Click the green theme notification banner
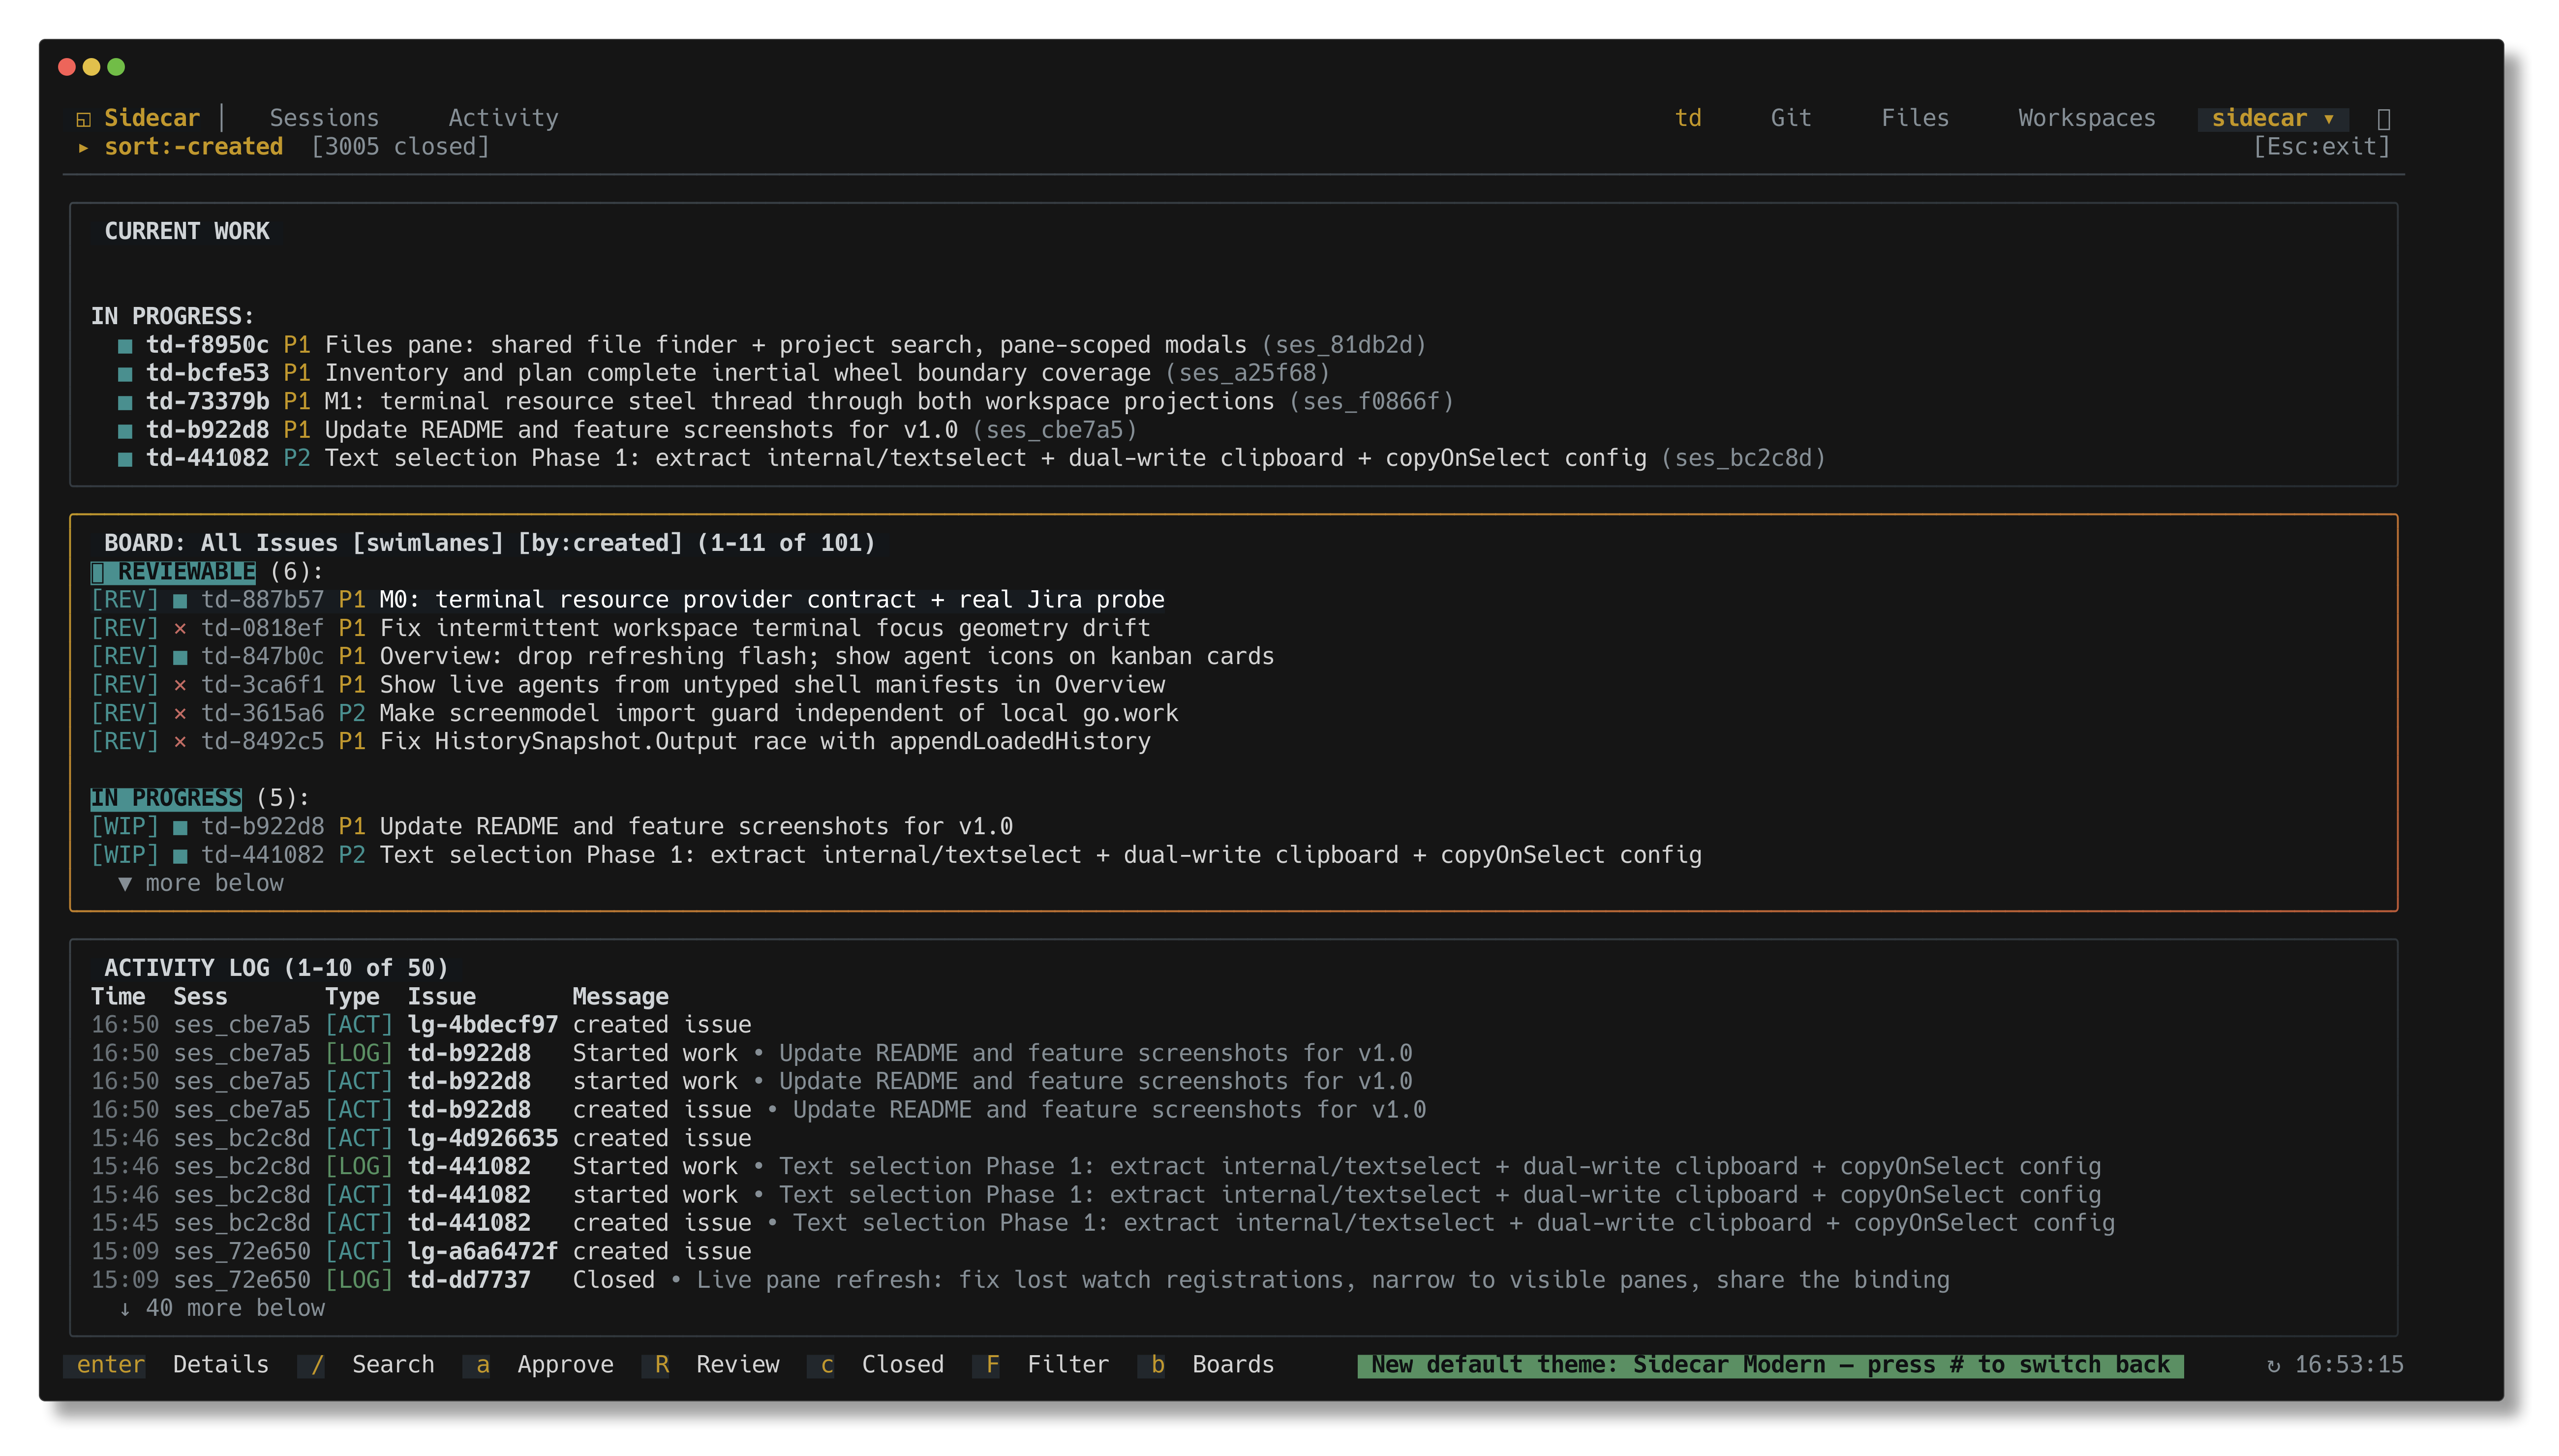Viewport: 2559px width, 1456px height. [1770, 1365]
